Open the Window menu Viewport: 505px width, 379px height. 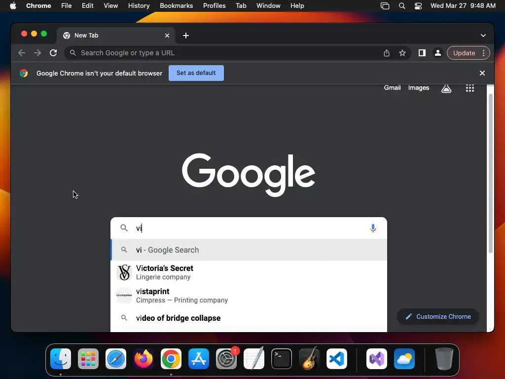pyautogui.click(x=268, y=6)
